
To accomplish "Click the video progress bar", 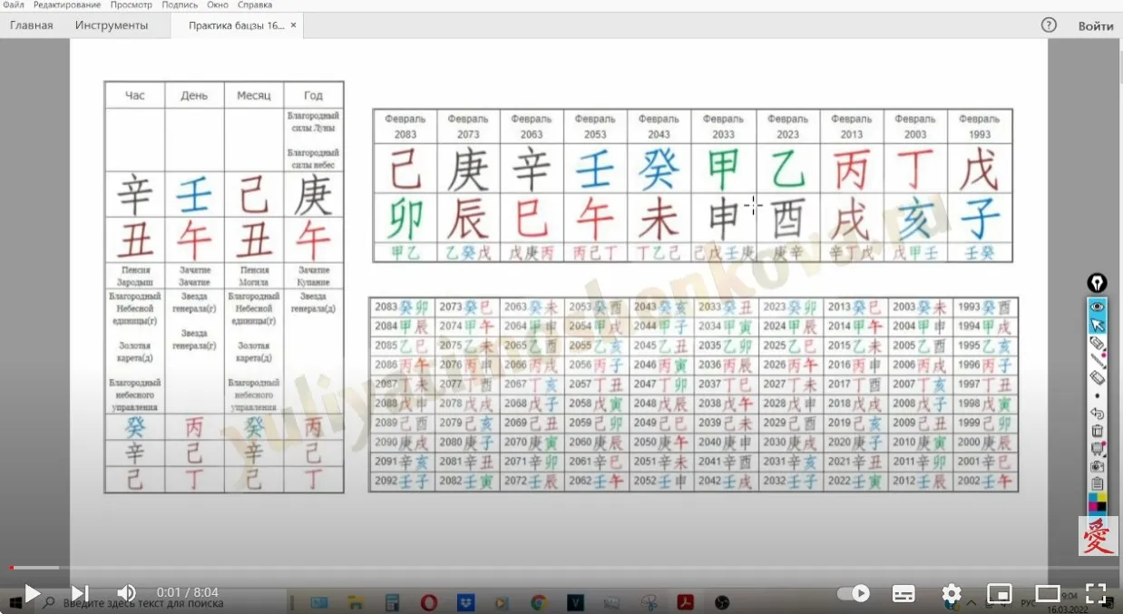I will [561, 568].
